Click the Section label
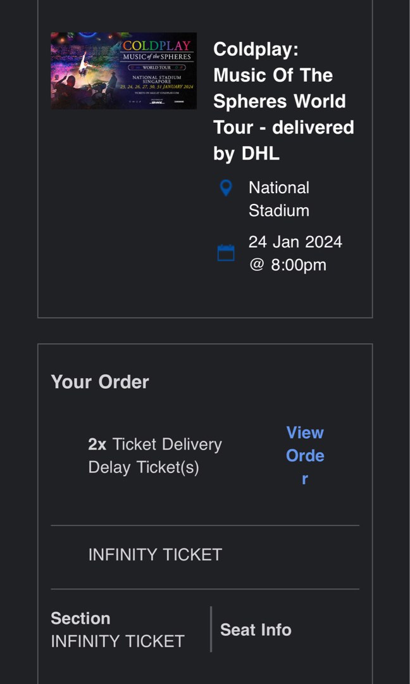The height and width of the screenshot is (684, 410). 80,618
